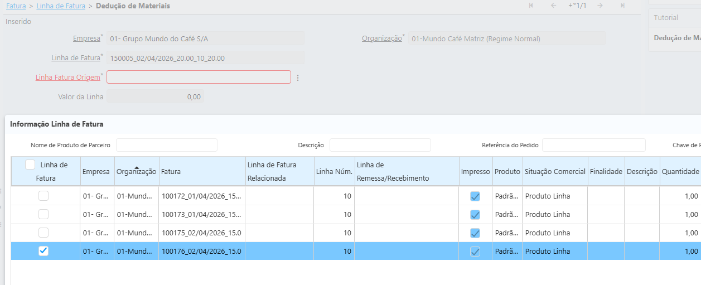Image resolution: width=701 pixels, height=285 pixels.
Task: Open the Fatura breadcrumb link
Action: coord(16,6)
